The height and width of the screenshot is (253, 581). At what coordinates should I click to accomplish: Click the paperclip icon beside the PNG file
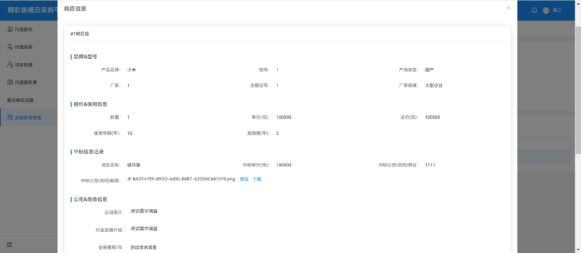(x=130, y=179)
